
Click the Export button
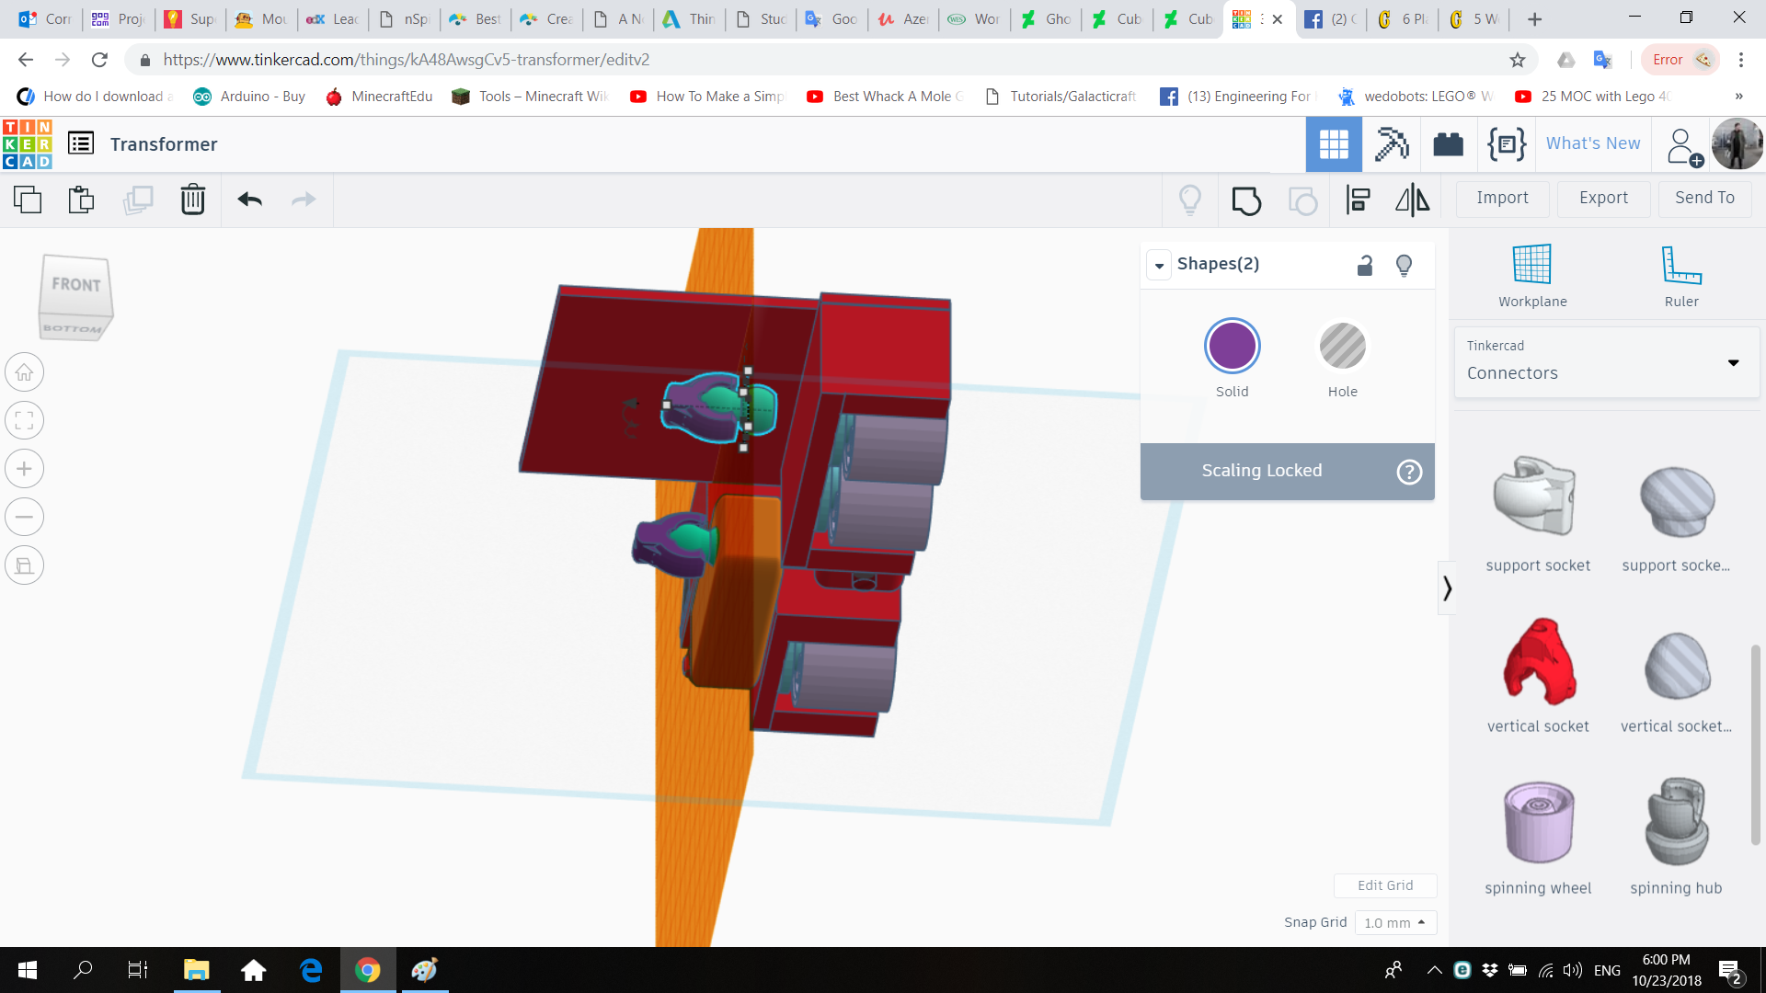(1603, 199)
